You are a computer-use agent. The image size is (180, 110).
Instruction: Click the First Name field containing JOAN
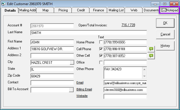coord(52,42)
